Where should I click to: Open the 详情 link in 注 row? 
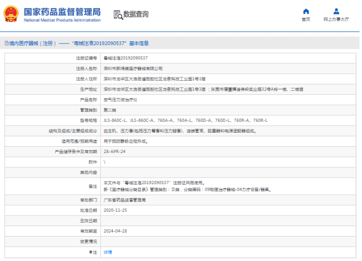point(108,252)
